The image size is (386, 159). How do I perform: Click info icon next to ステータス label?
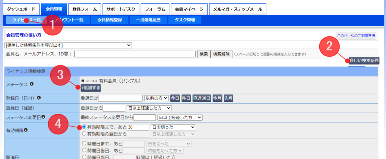pyautogui.click(x=32, y=84)
